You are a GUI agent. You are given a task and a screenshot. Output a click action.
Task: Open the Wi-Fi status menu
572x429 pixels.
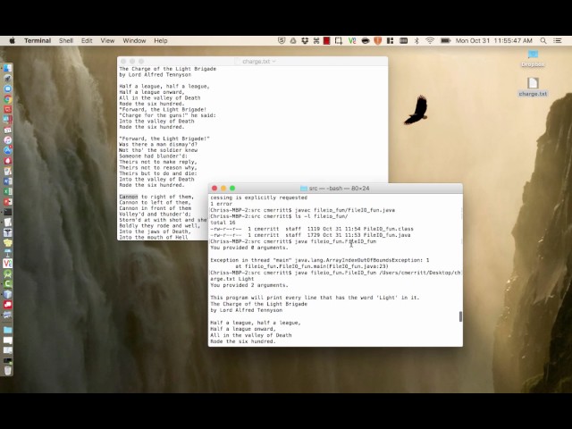[430, 41]
